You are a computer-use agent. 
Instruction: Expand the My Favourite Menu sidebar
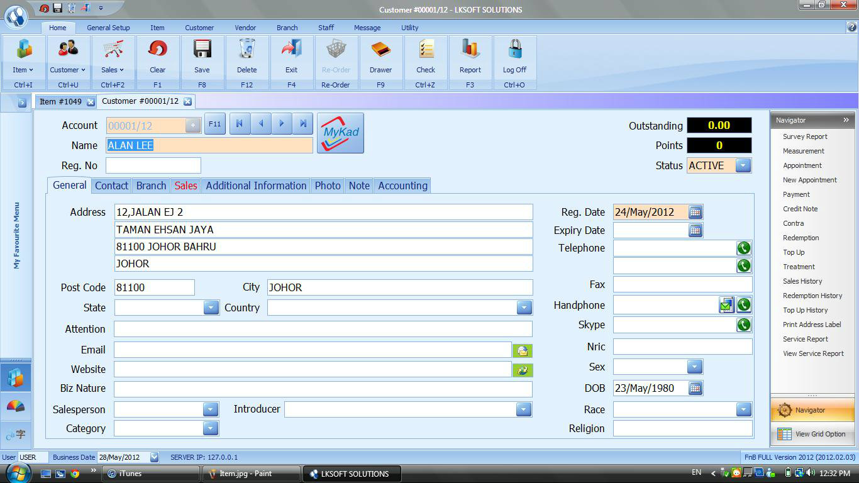(22, 102)
